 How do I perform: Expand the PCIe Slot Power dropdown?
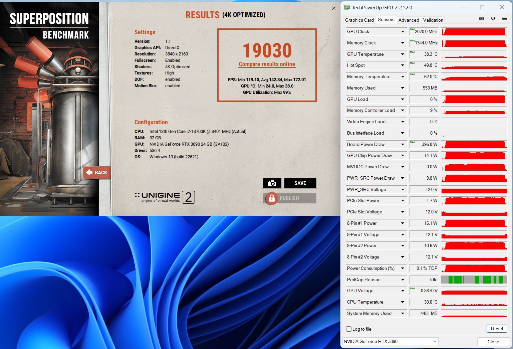coord(403,201)
